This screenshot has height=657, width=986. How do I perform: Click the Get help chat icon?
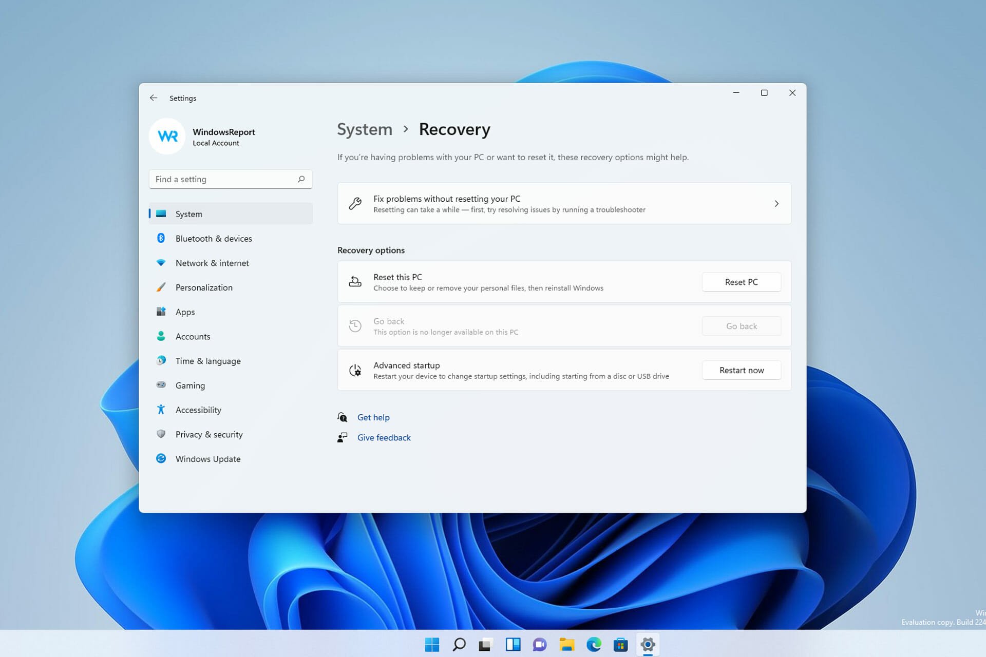pos(343,417)
